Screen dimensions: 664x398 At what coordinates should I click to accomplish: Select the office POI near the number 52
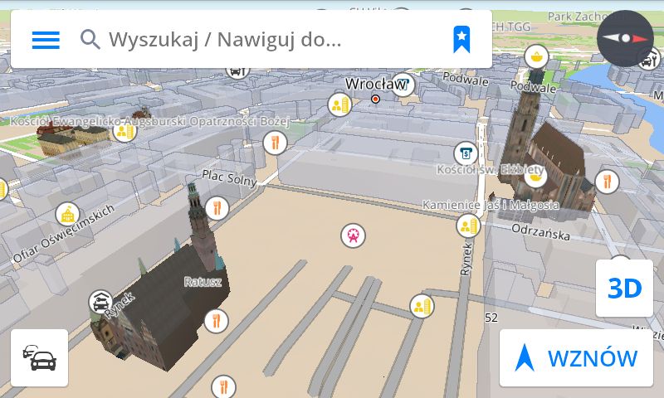point(422,306)
